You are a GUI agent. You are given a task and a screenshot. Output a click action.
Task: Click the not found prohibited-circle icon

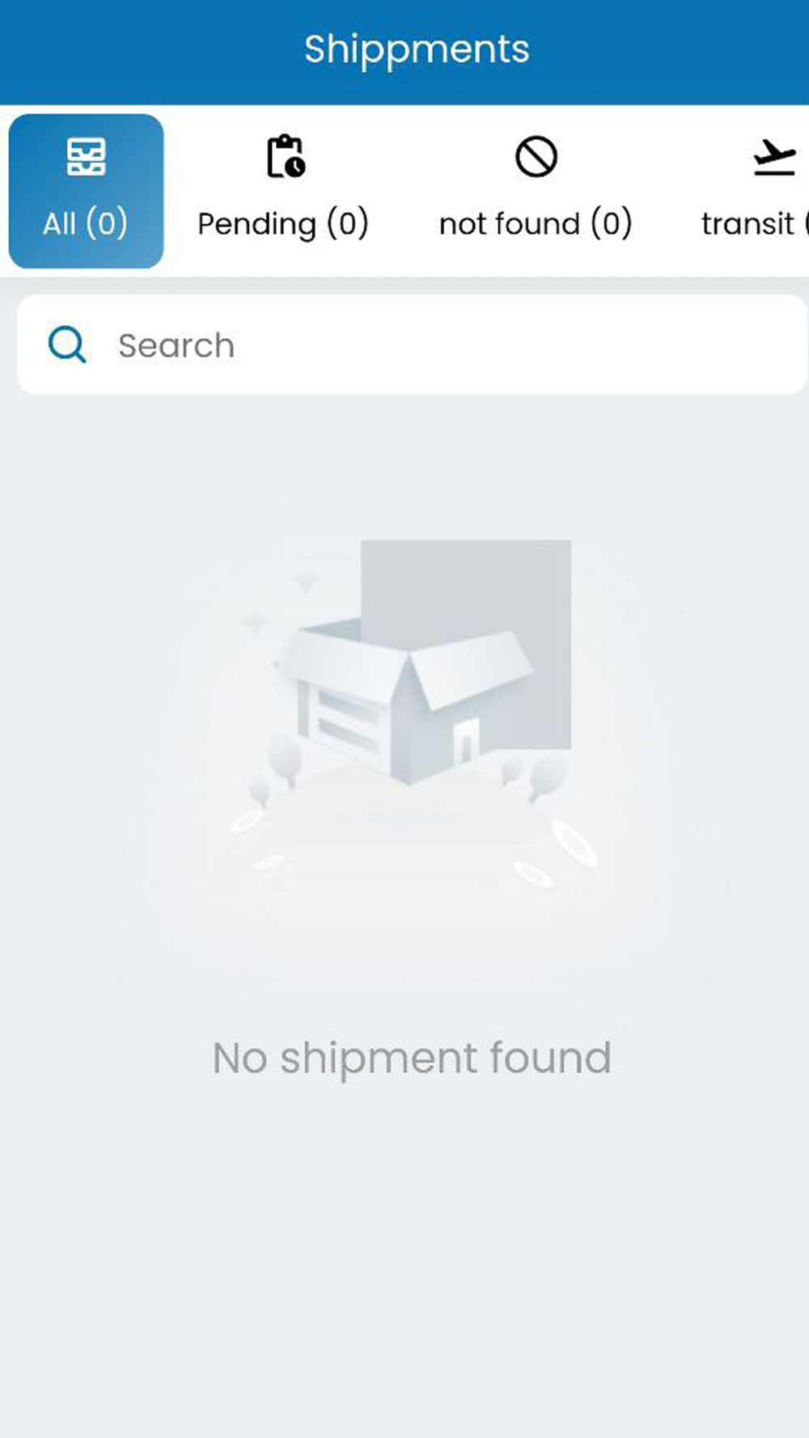tap(536, 156)
